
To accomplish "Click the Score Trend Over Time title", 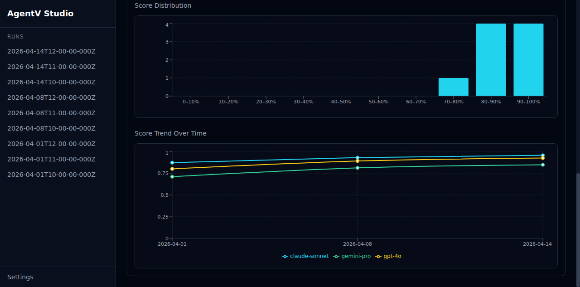I will (x=170, y=133).
